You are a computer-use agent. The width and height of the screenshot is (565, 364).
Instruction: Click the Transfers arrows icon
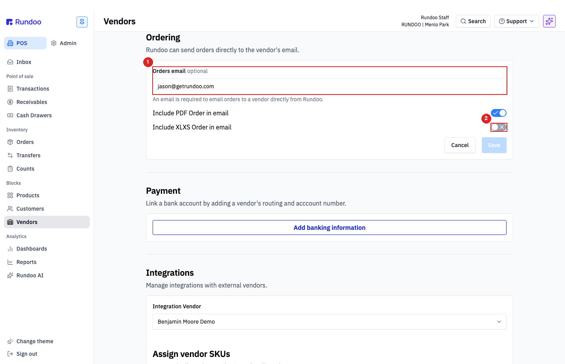click(x=10, y=155)
